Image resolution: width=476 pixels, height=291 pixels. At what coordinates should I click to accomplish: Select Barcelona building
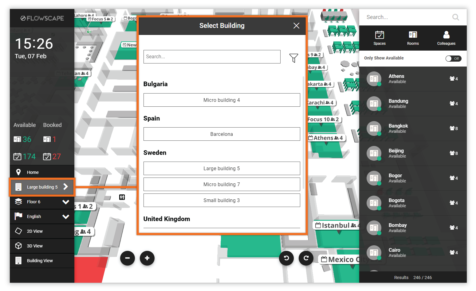tap(222, 134)
